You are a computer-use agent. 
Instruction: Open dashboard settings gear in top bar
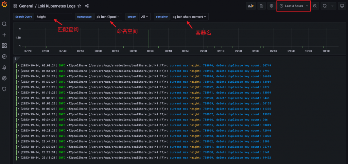[x=271, y=6]
